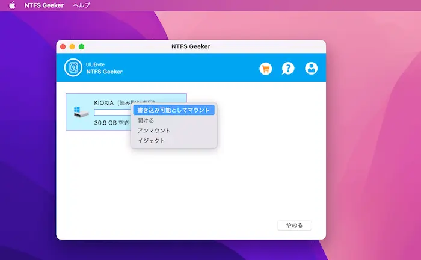Select イジェクト in the context menu
Image resolution: width=421 pixels, height=260 pixels.
[x=174, y=141]
